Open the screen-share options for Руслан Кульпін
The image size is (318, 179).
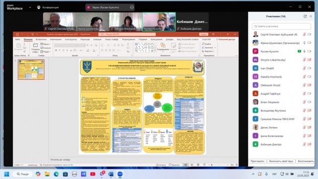point(132,7)
